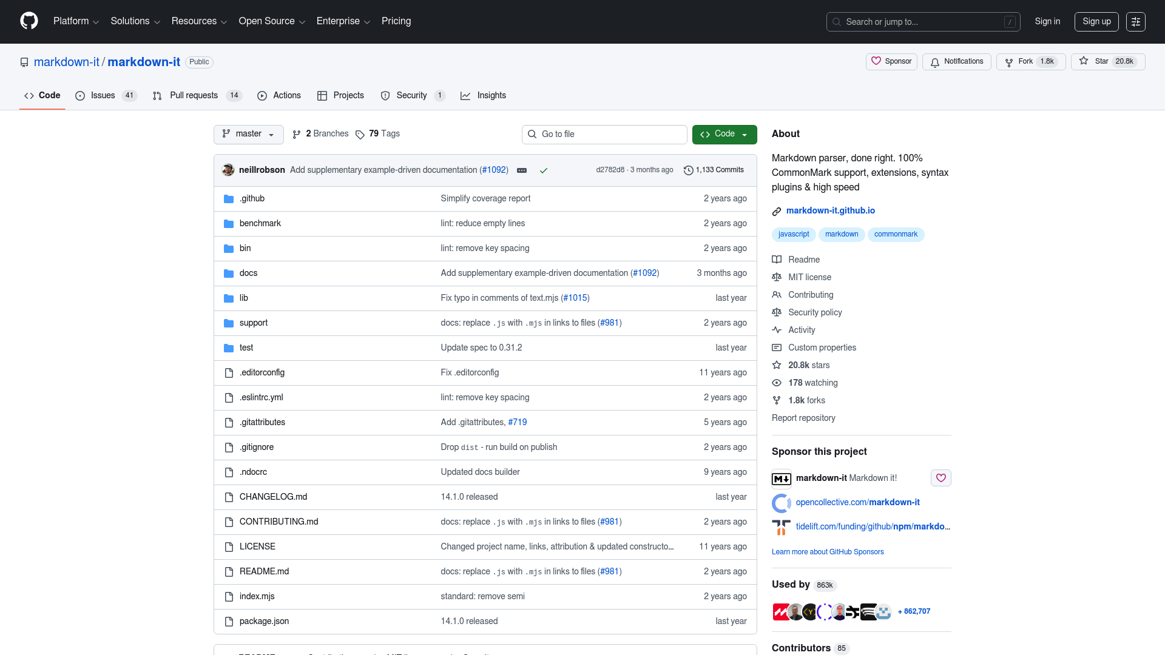Click the branch icon beside 2 Branches
Viewport: 1165px width, 655px height.
(x=297, y=135)
